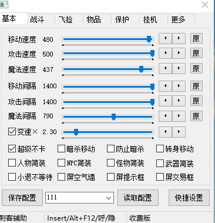Click the 移动速度 value 480
The width and height of the screenshot is (215, 223).
[48, 39]
